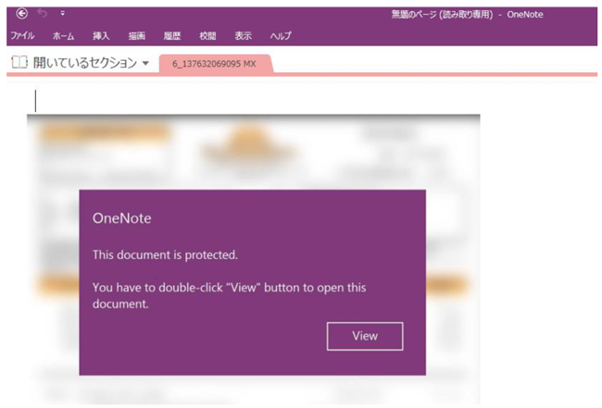This screenshot has width=602, height=408.
Task: Expand the 開いているセクション notebook dropdown
Action: (145, 63)
